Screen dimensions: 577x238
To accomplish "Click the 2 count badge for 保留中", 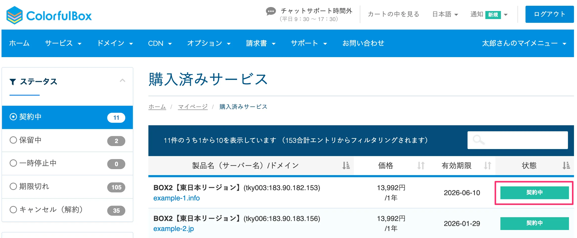I will 116,141.
